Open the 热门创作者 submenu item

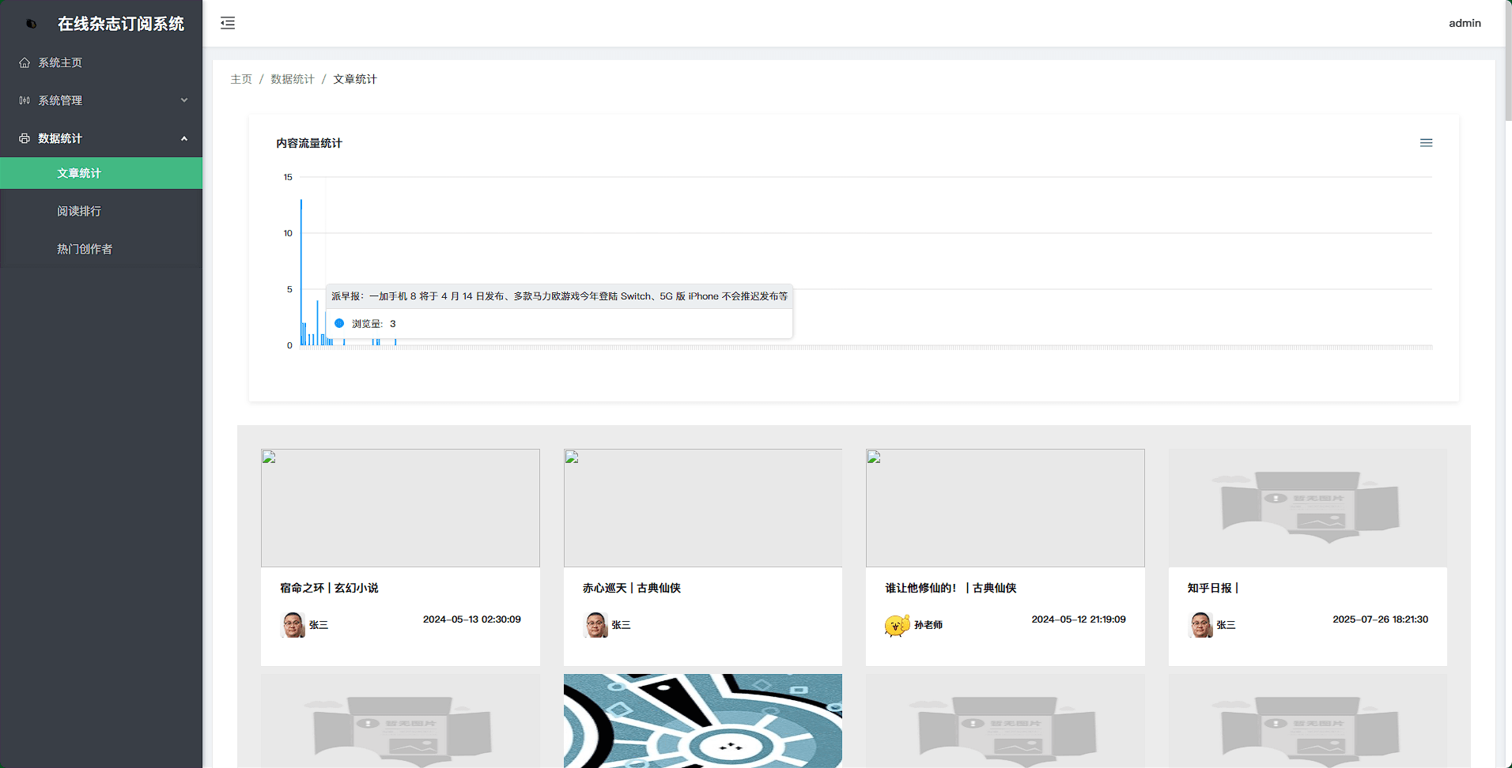[x=101, y=249]
